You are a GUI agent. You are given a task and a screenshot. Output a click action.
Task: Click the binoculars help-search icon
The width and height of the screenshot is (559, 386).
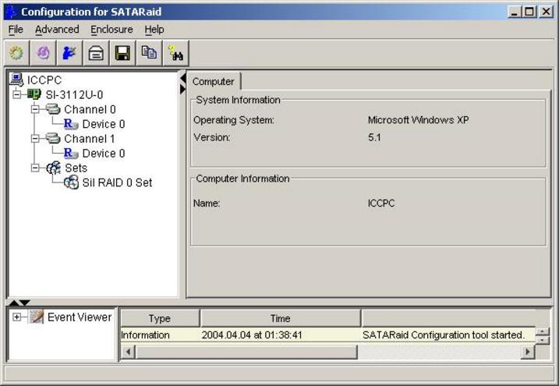pyautogui.click(x=175, y=54)
